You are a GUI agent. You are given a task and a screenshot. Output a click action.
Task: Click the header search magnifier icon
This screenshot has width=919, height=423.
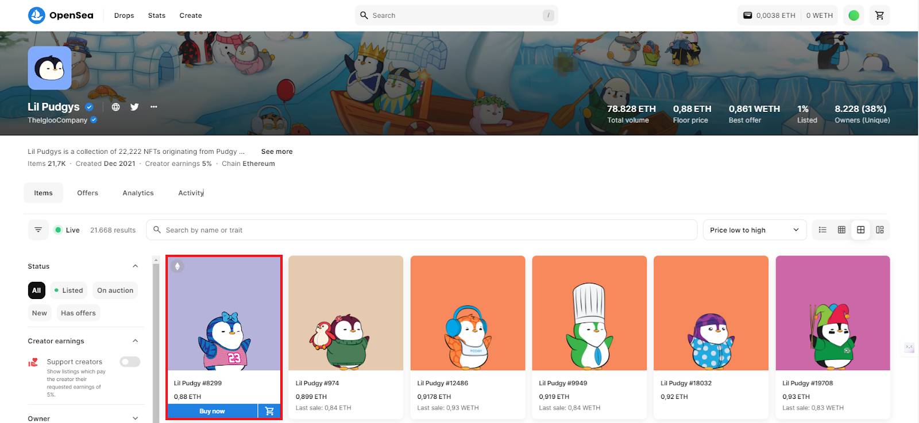[364, 15]
